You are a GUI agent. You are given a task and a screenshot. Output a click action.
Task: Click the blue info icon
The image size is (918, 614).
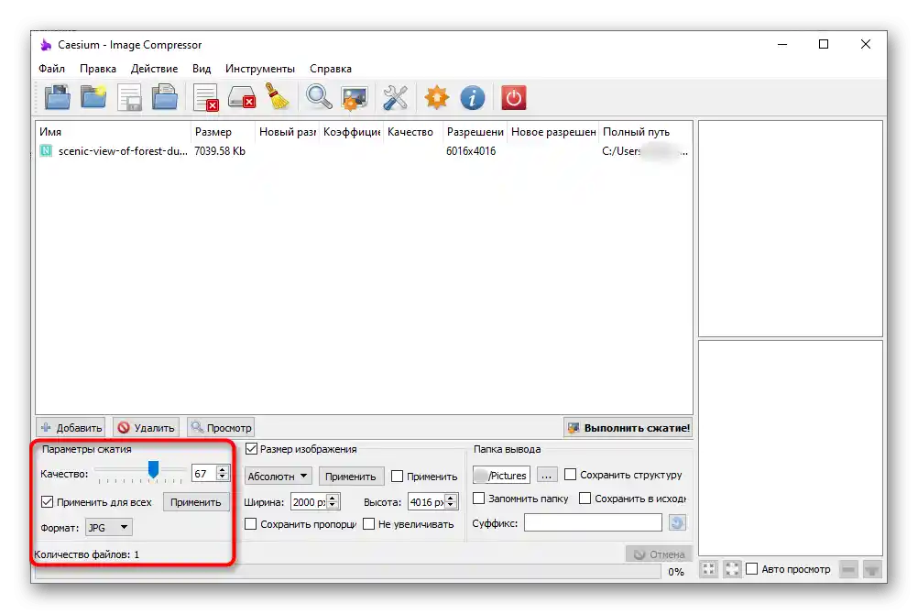pyautogui.click(x=473, y=97)
